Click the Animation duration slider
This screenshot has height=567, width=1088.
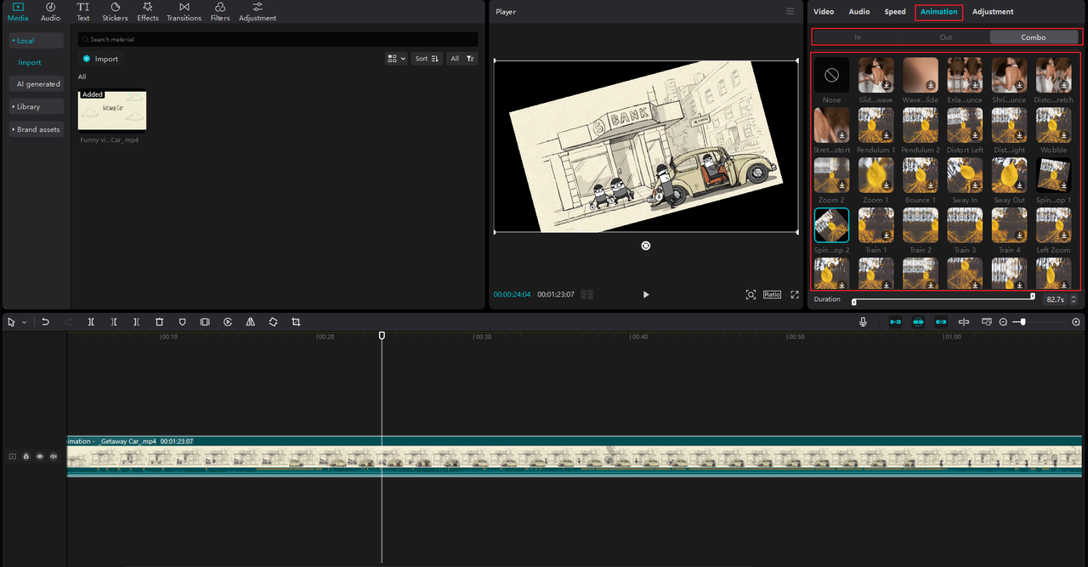coord(943,298)
